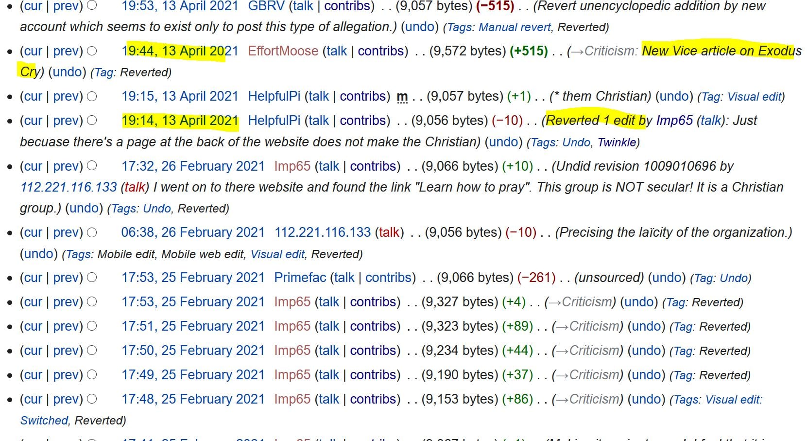This screenshot has width=807, height=441.
Task: Open the 17:32, 26 February 2021 revision
Action: click(x=193, y=166)
